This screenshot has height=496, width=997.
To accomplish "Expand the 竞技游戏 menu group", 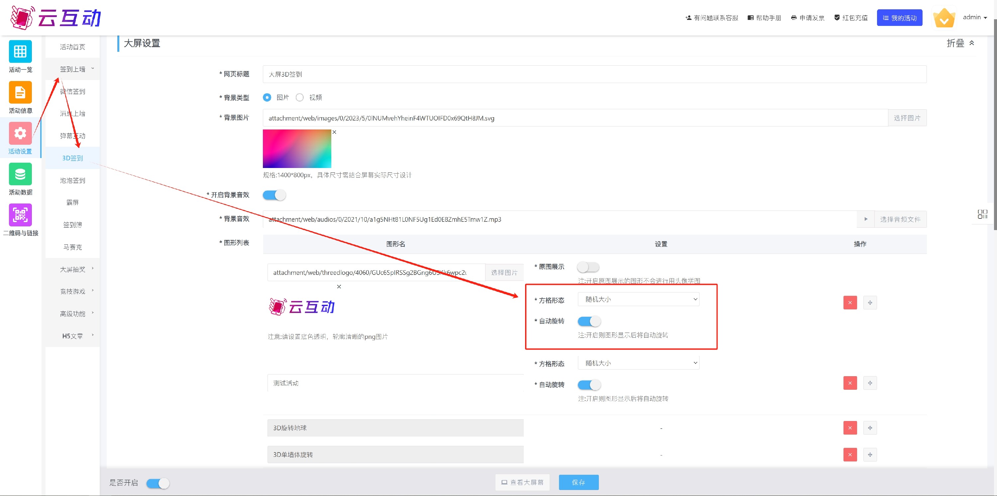I will pyautogui.click(x=72, y=291).
